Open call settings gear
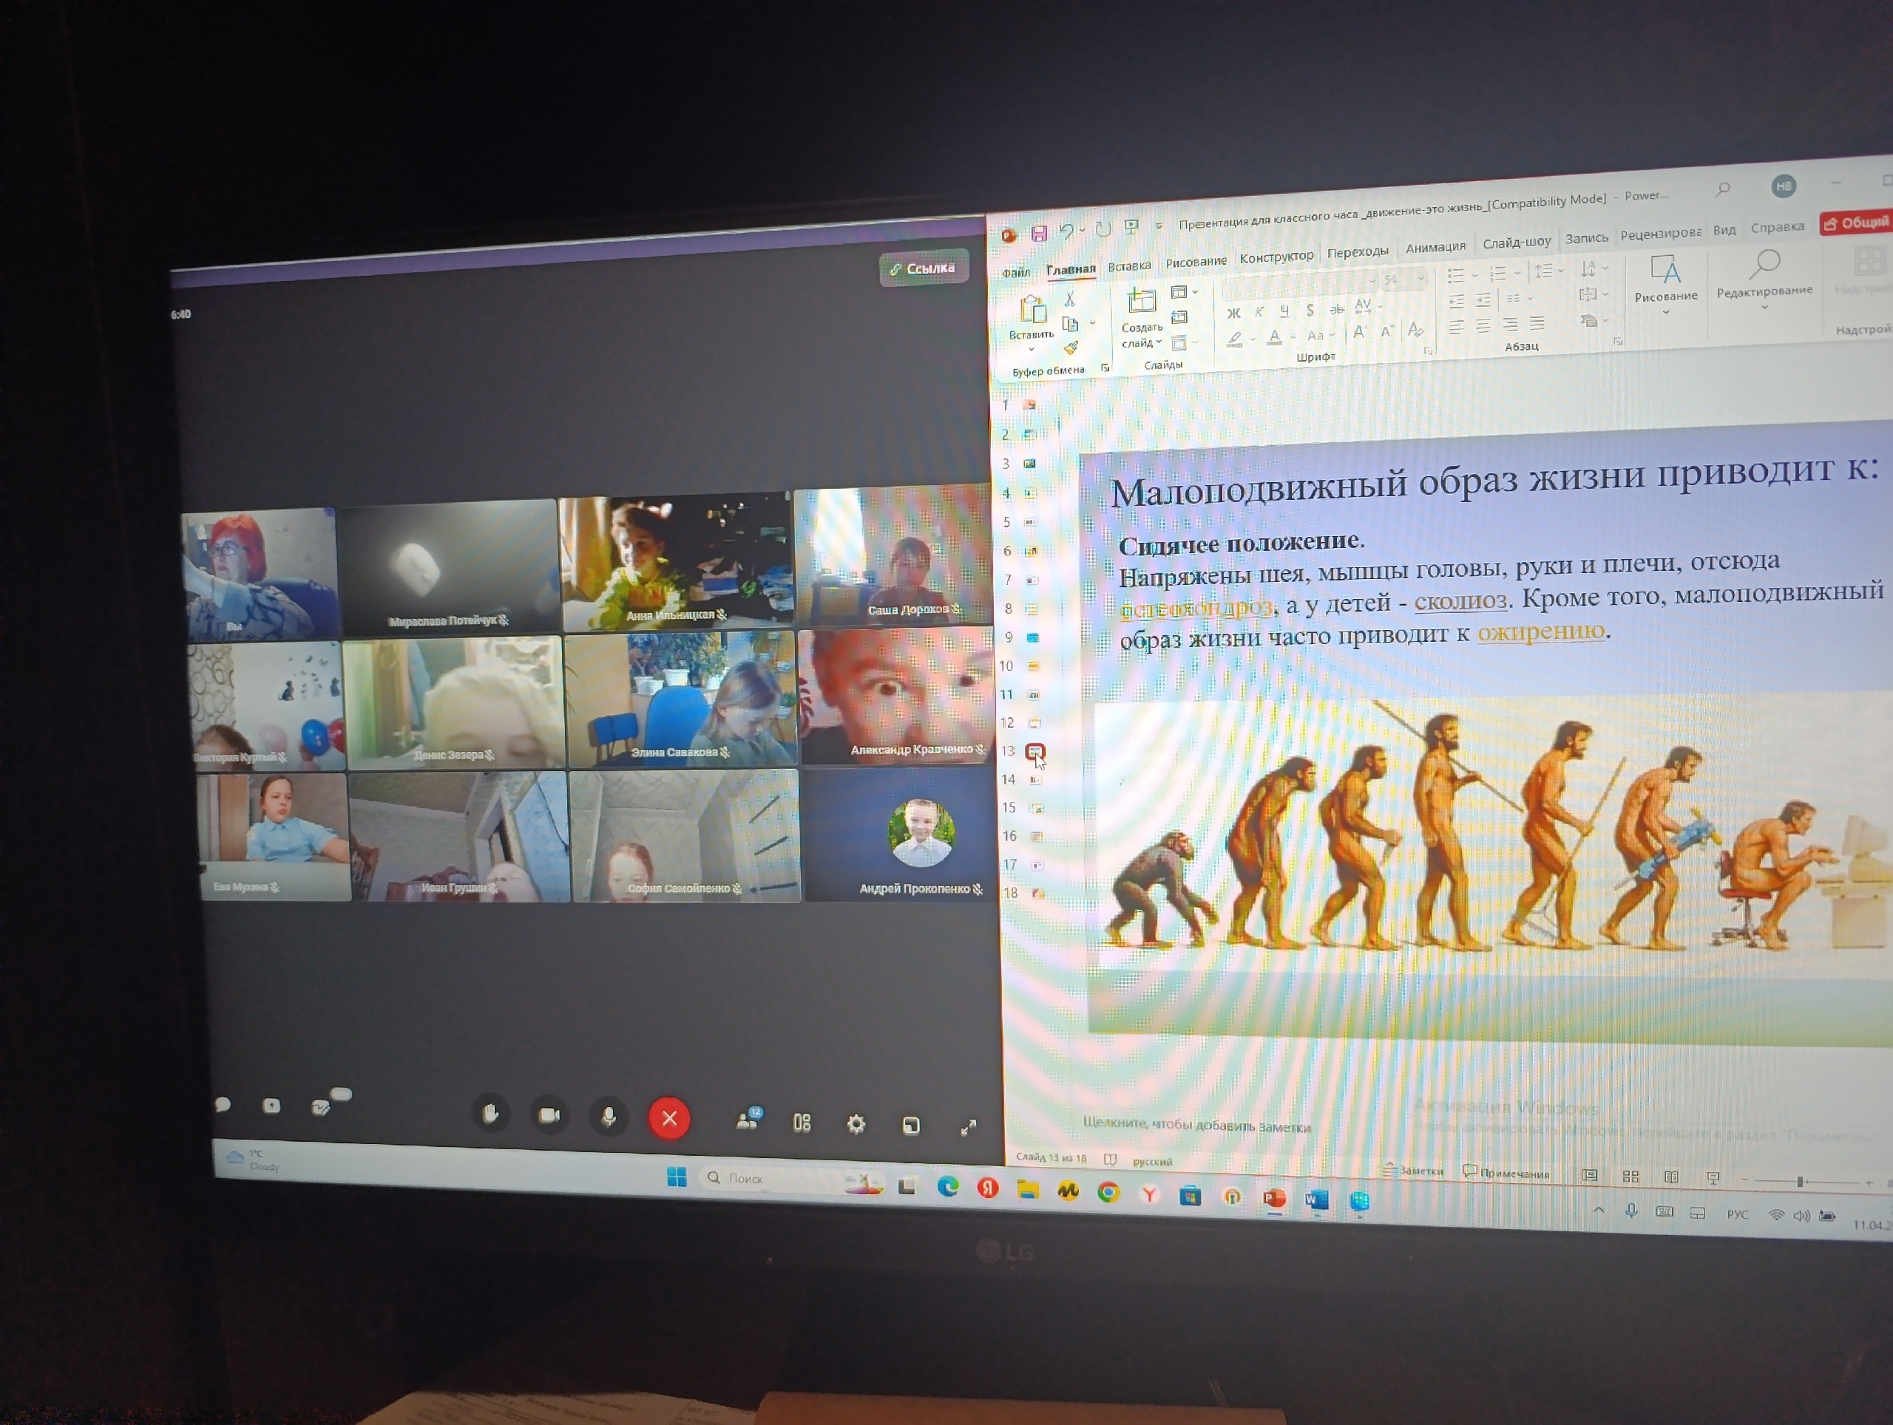1893x1425 pixels. pyautogui.click(x=856, y=1124)
